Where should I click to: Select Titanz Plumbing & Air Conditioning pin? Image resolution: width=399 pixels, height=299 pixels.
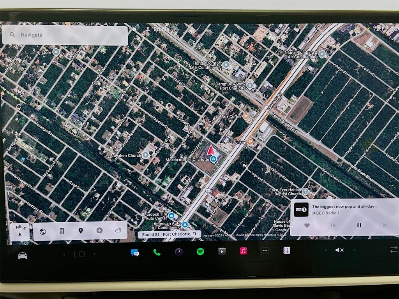(322, 54)
